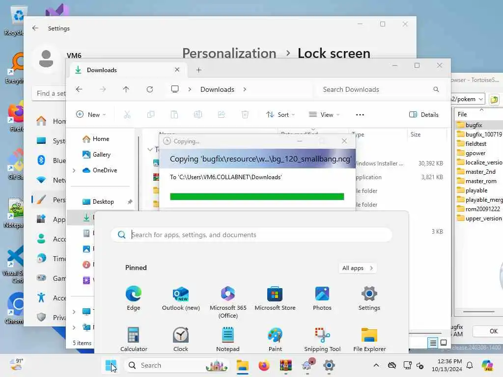Launch Photos app in Start menu

coord(322,298)
